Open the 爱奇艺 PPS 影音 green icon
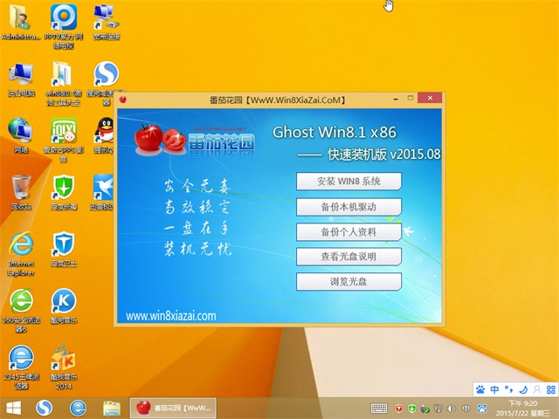 63,131
